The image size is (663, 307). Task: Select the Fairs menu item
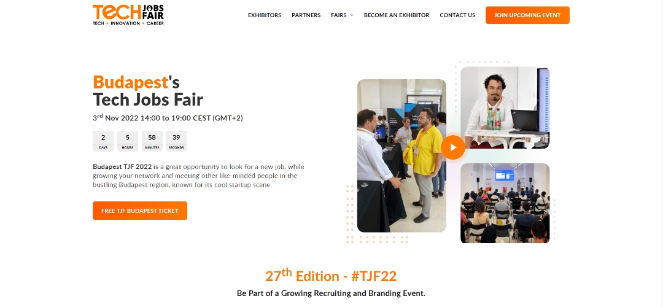pyautogui.click(x=338, y=15)
